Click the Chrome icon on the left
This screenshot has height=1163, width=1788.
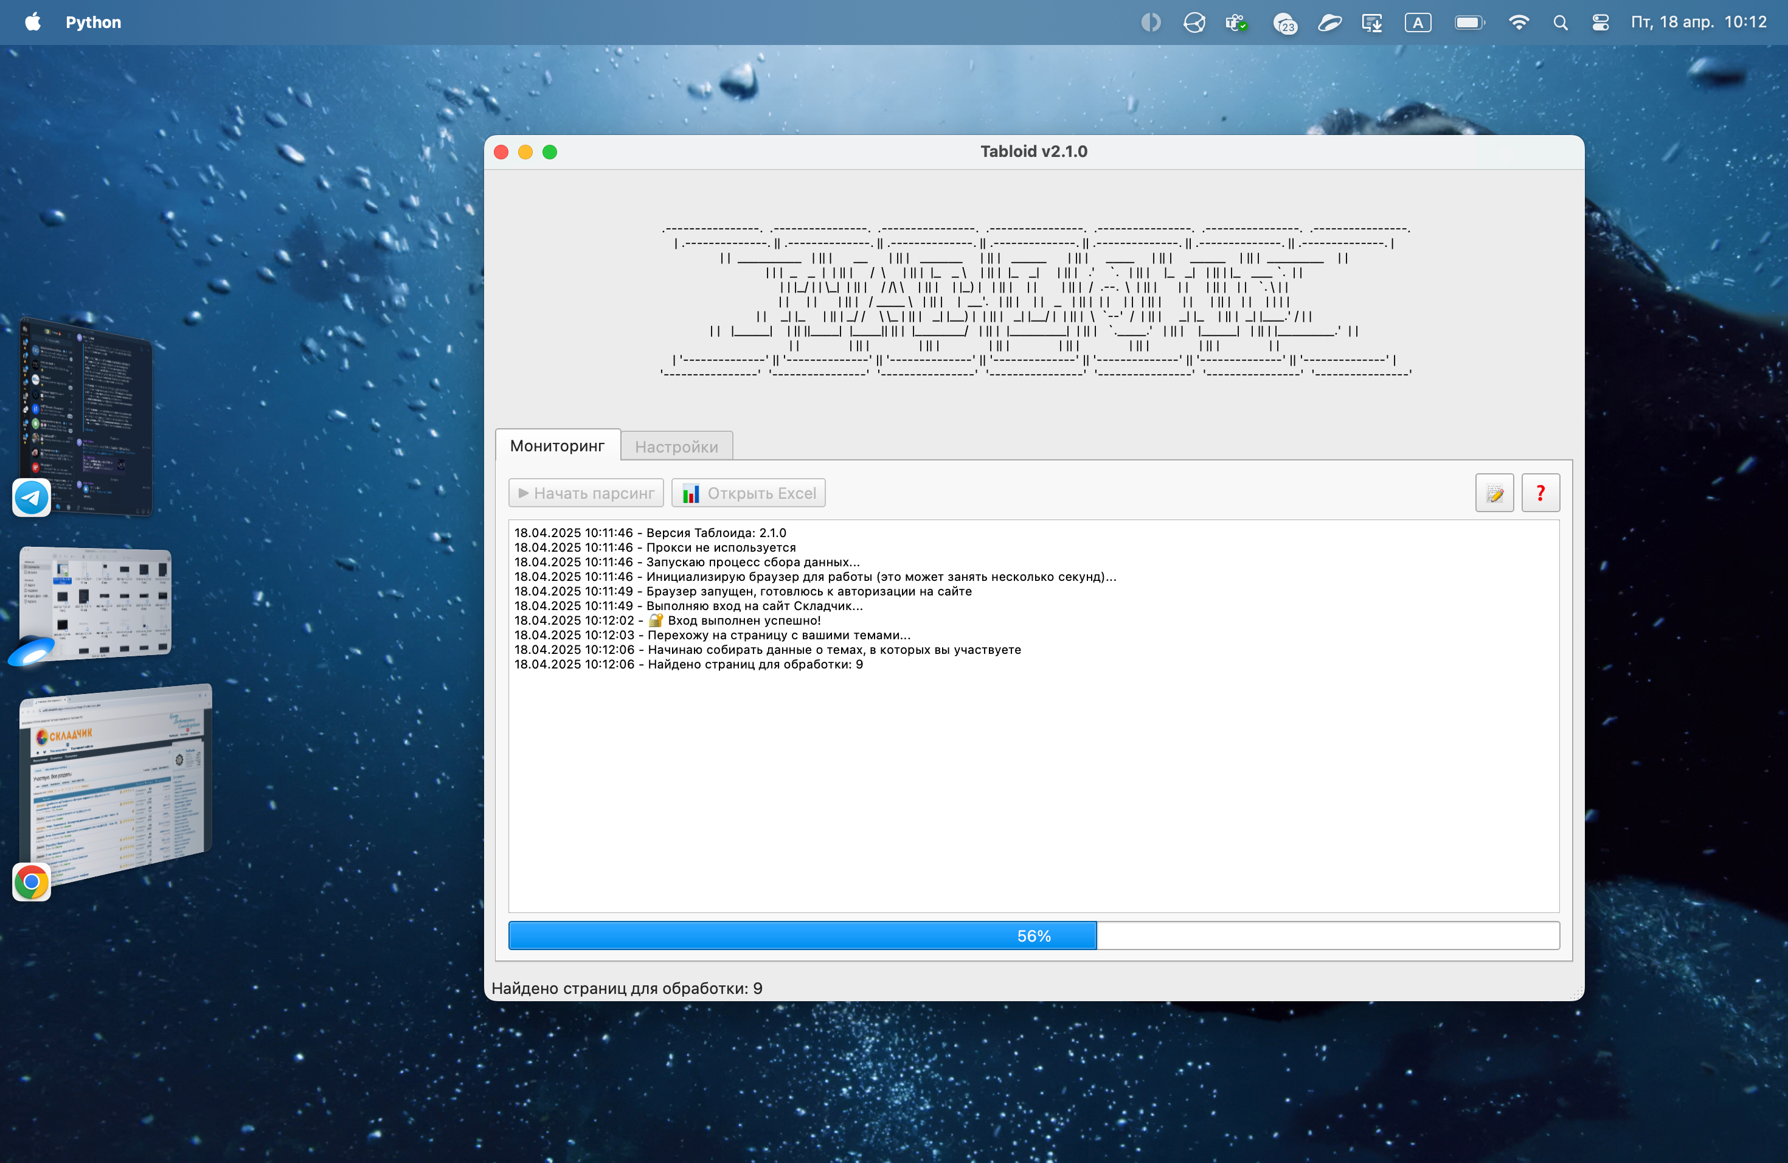pyautogui.click(x=32, y=882)
